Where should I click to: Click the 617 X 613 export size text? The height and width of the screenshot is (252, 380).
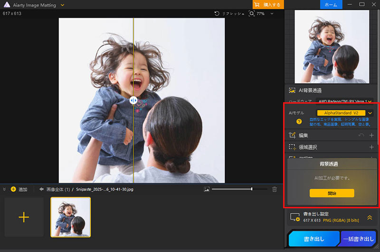tap(312, 220)
